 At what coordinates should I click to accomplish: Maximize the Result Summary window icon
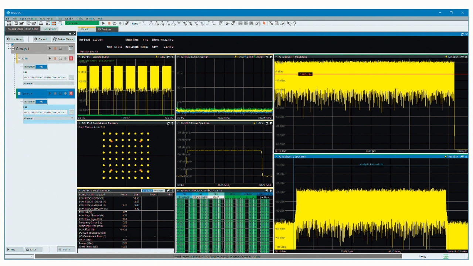[169, 191]
